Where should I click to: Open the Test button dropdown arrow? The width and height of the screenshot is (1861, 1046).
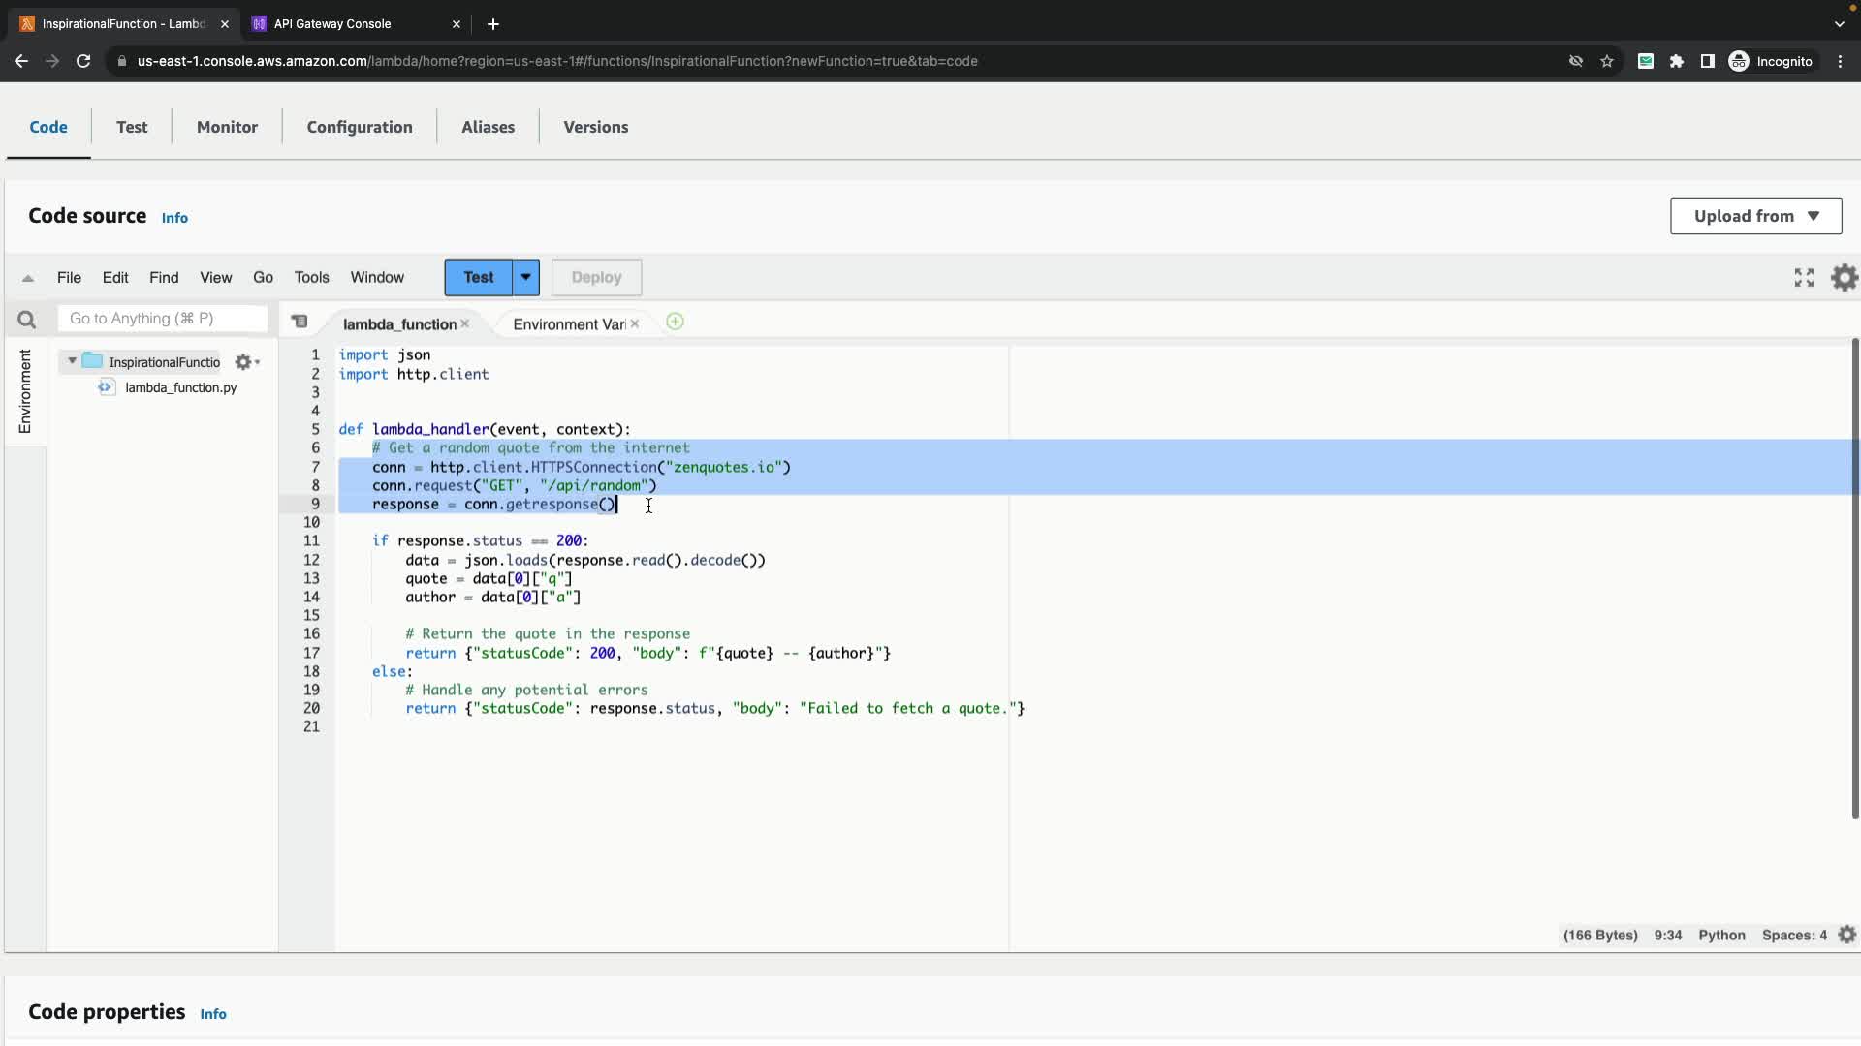(525, 277)
